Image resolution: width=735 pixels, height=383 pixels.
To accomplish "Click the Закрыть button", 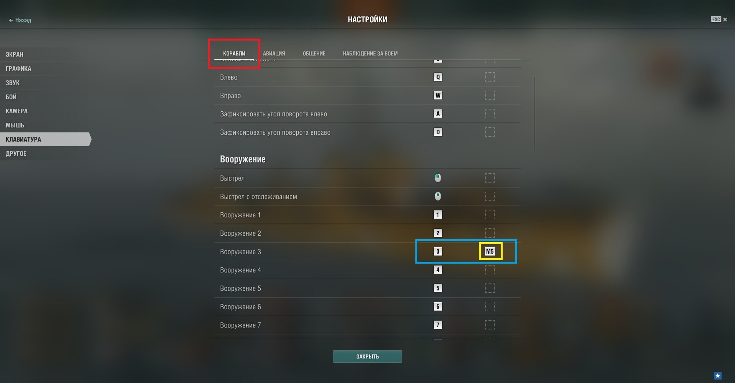I will point(367,357).
